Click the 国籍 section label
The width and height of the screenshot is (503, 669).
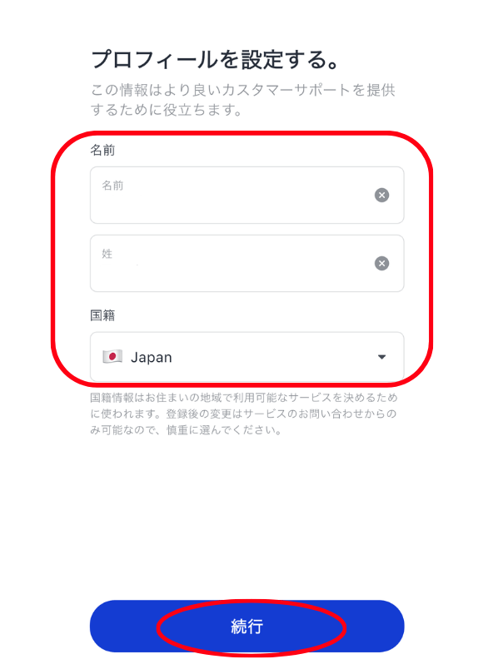[102, 315]
